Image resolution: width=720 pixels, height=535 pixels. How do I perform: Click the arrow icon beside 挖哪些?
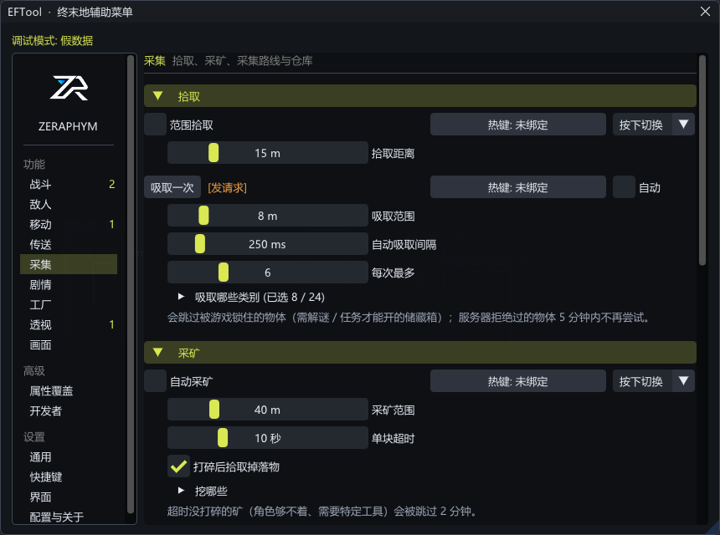pos(182,491)
